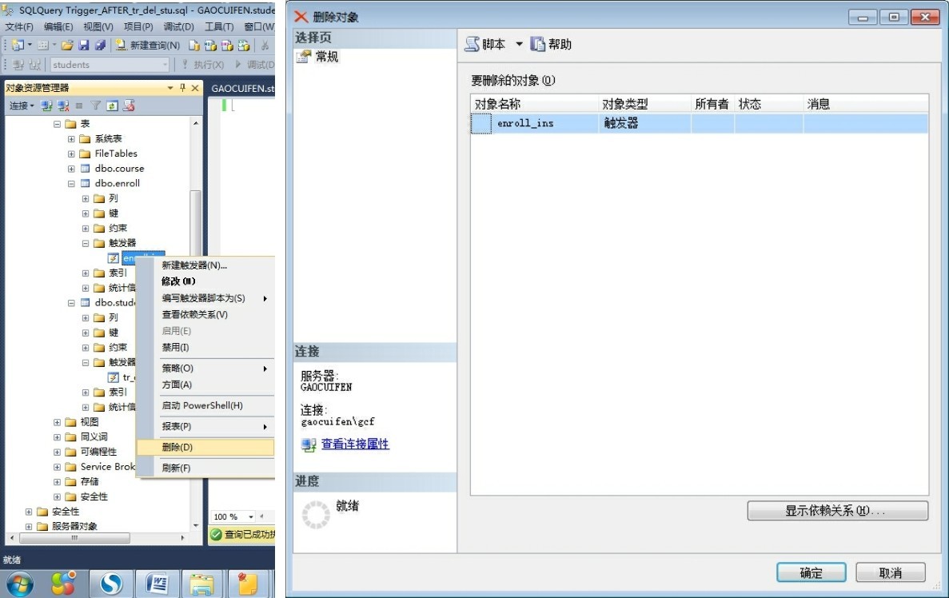949x598 pixels.
Task: Click the 对象类型 column header
Action: pos(644,103)
